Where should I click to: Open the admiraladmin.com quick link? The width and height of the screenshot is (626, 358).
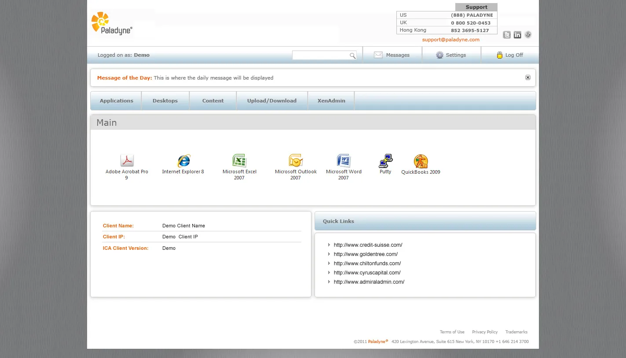[x=369, y=282]
